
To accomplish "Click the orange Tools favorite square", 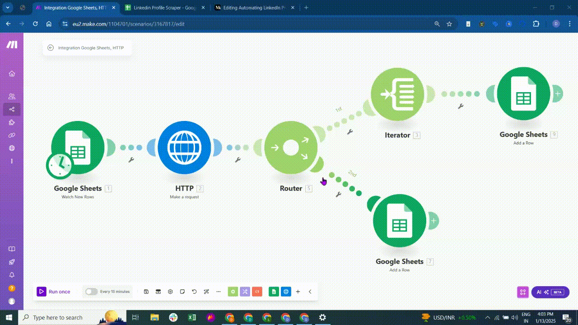I will point(257,292).
